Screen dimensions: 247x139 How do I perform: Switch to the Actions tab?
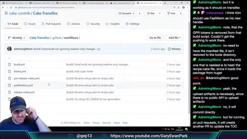click(74, 24)
